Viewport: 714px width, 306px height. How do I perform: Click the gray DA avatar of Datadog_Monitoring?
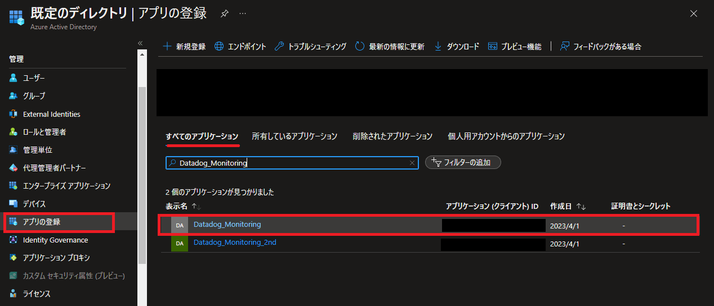[x=180, y=225]
